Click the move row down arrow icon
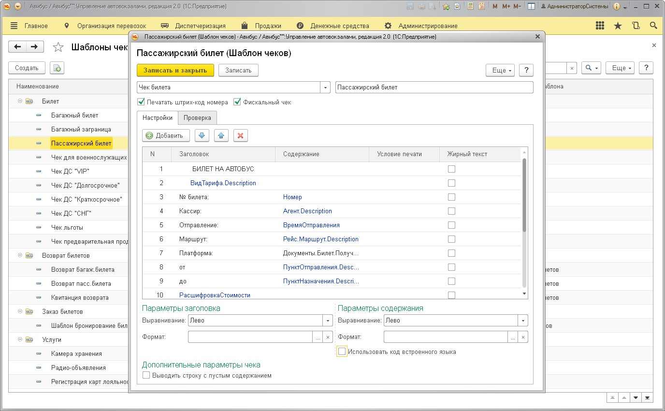The width and height of the screenshot is (665, 411). 202,136
